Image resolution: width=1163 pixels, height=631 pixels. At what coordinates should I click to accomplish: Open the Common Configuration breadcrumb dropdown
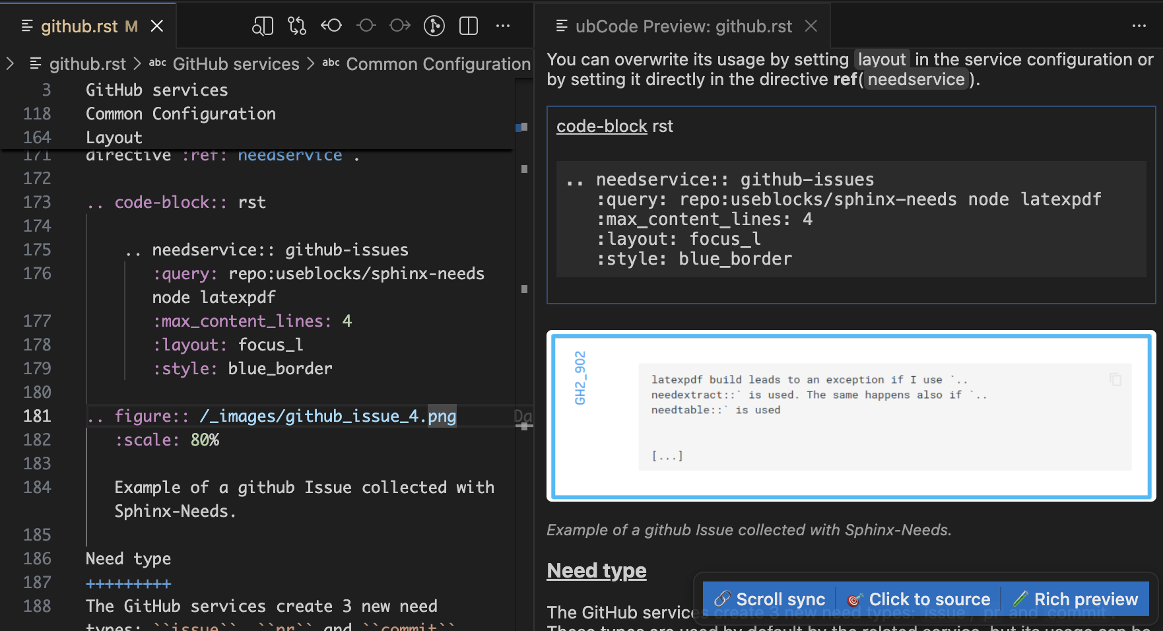(438, 64)
